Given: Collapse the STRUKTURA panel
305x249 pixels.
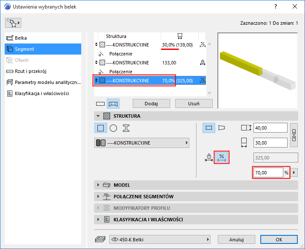Looking at the screenshot, I should point(98,116).
